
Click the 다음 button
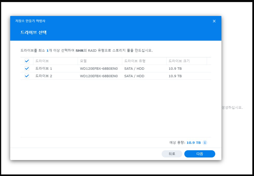pos(200,154)
